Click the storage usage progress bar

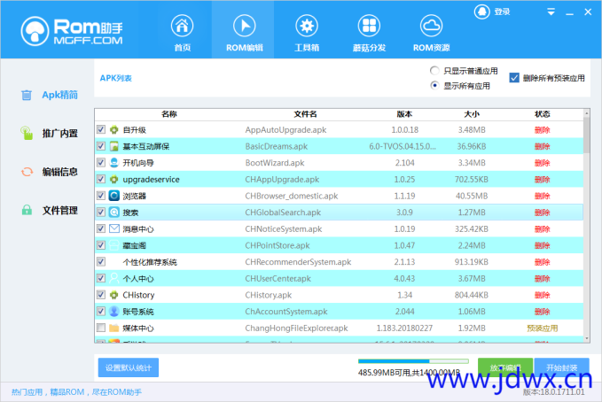[x=413, y=361]
